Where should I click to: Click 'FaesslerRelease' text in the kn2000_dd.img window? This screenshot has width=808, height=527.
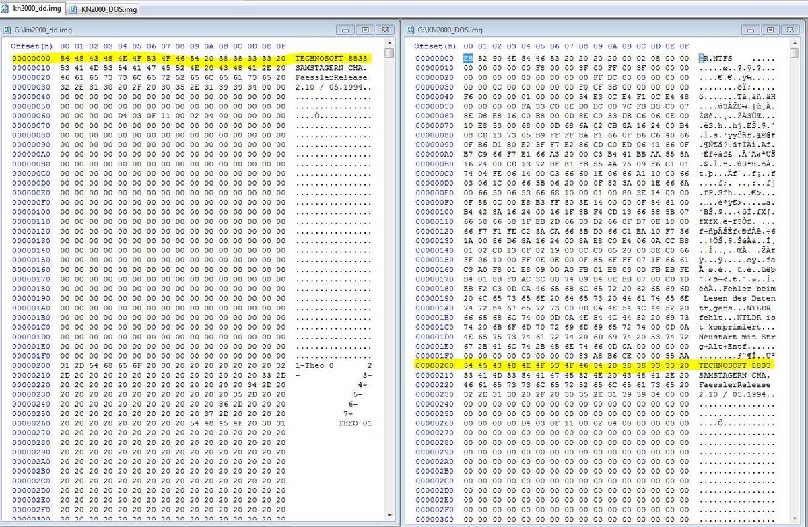(331, 77)
